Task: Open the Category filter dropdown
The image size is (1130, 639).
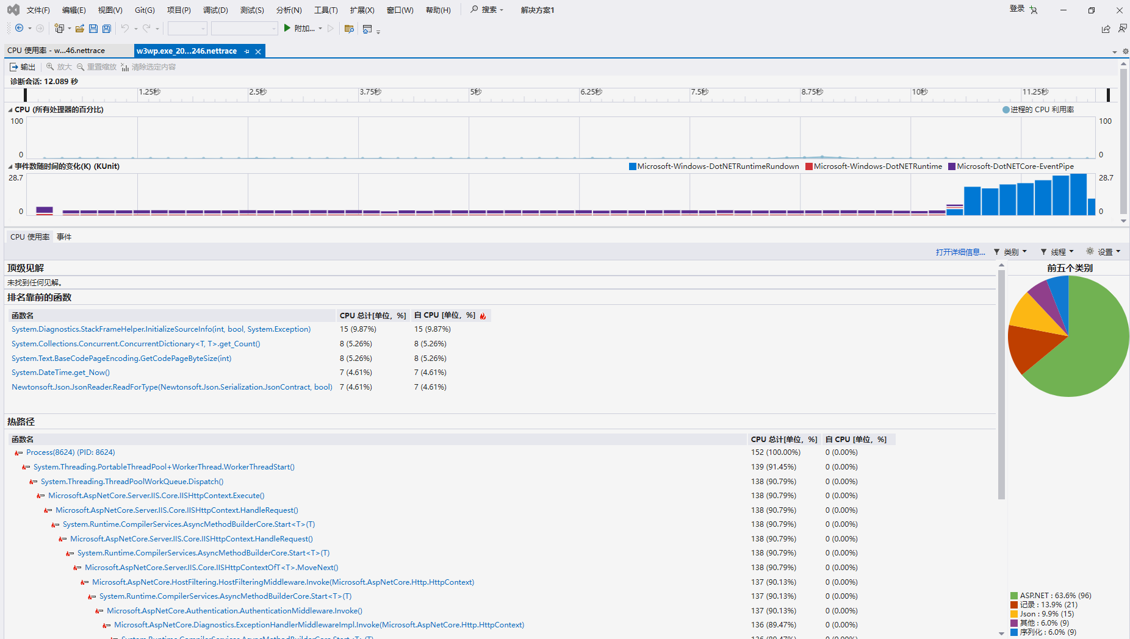Action: pyautogui.click(x=1010, y=252)
